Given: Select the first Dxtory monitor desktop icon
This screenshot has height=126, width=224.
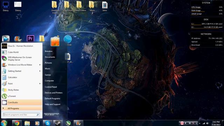Looking at the screenshot, I should [6, 6].
